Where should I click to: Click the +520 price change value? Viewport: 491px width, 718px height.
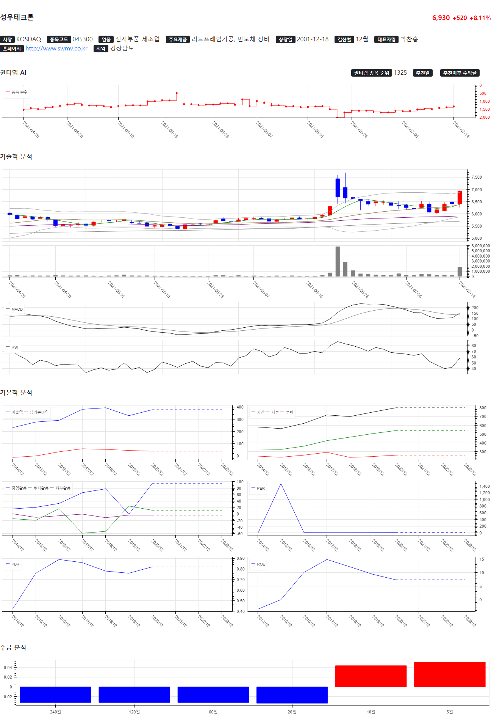point(460,18)
